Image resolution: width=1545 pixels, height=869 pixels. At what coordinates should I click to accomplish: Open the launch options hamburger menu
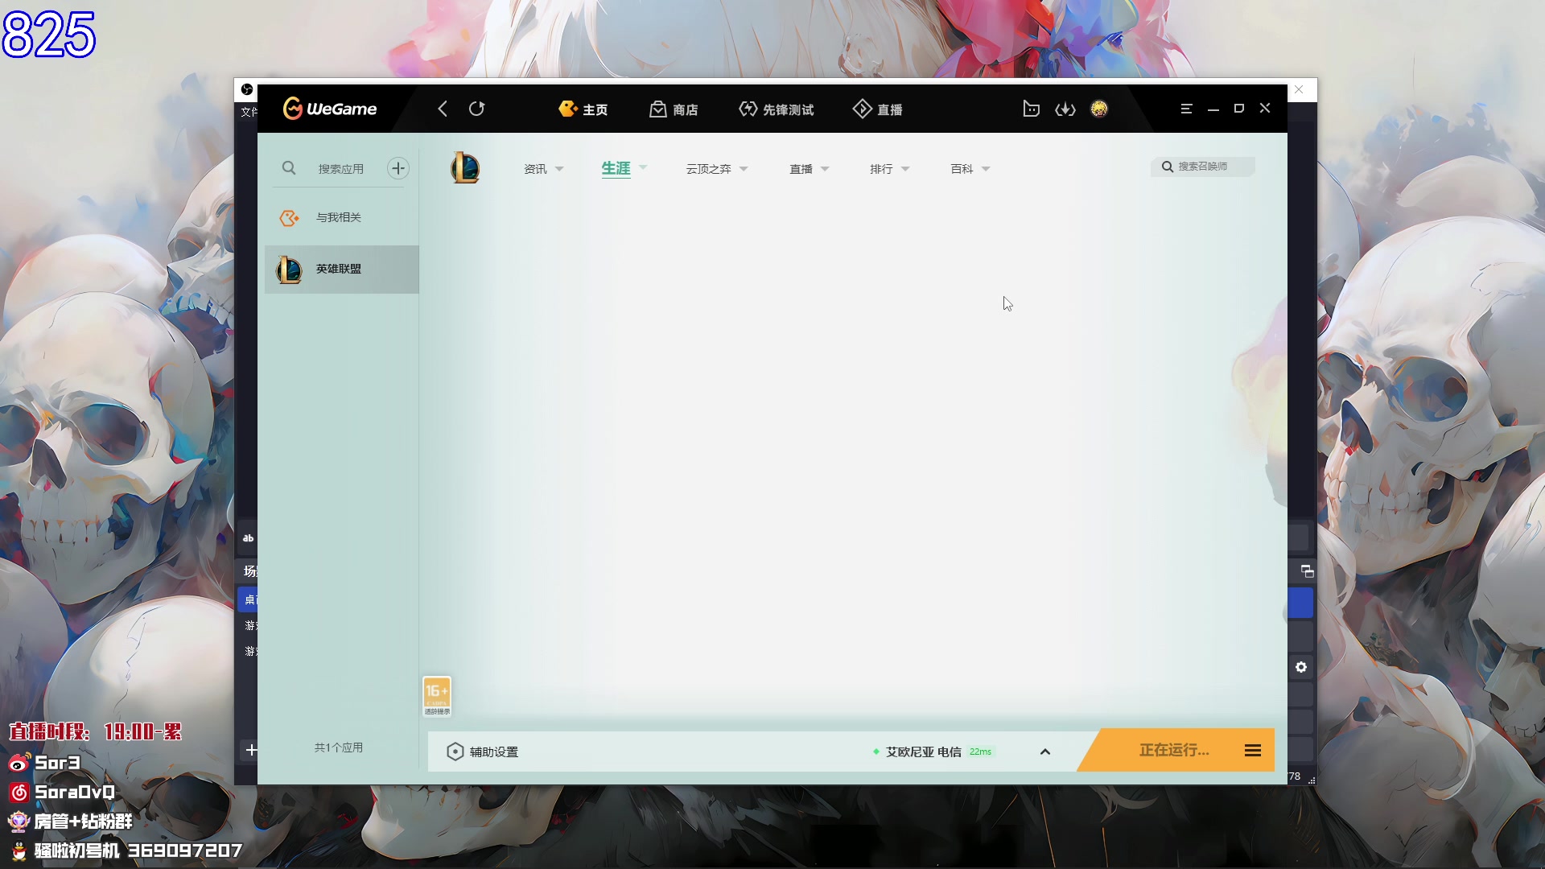(x=1253, y=751)
